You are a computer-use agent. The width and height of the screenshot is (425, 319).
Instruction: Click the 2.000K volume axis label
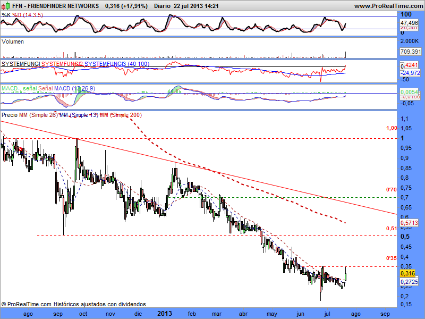[x=410, y=41]
